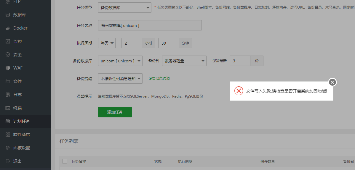This screenshot has width=355, height=170.
Task: Click 设置消息通道 link
Action: tap(159, 79)
